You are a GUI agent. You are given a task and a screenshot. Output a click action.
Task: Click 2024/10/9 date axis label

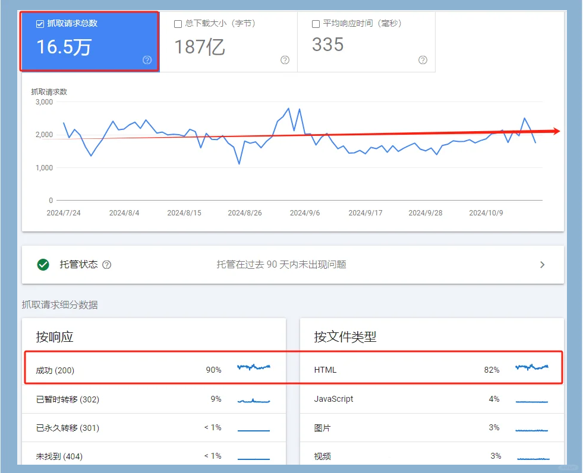coord(486,212)
